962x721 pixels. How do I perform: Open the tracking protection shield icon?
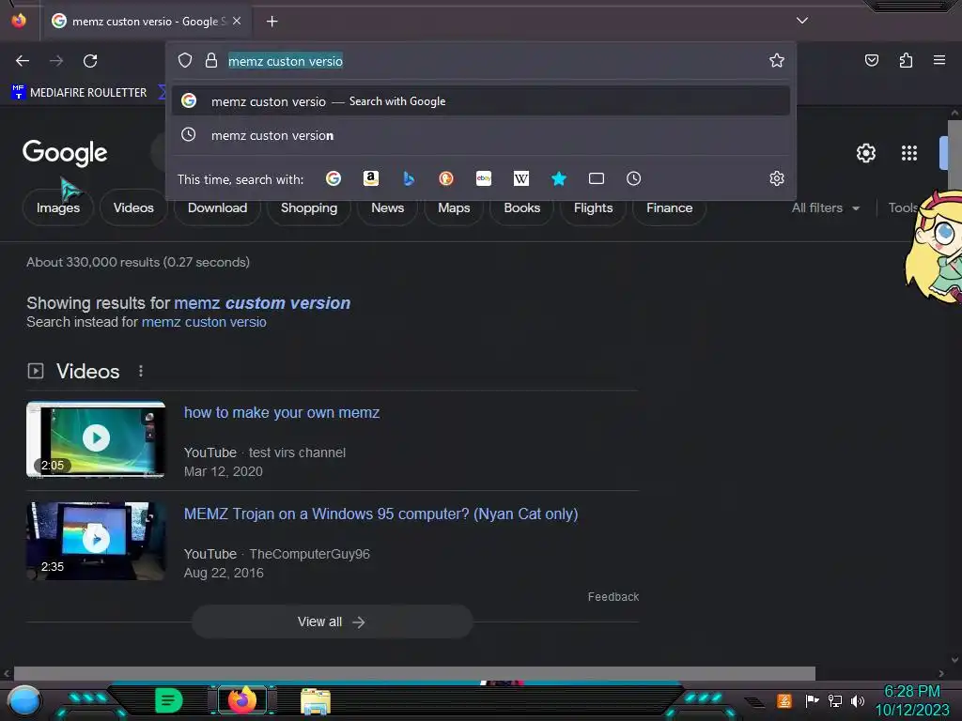point(185,60)
